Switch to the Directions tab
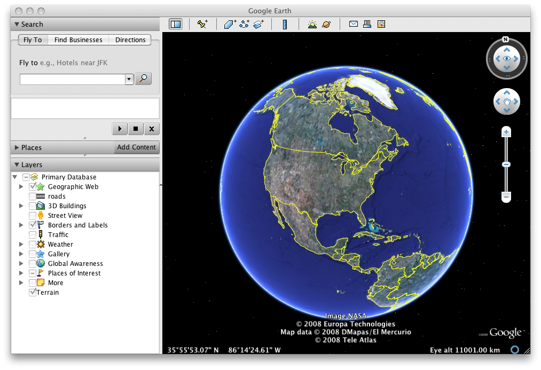The width and height of the screenshot is (541, 370). click(130, 40)
